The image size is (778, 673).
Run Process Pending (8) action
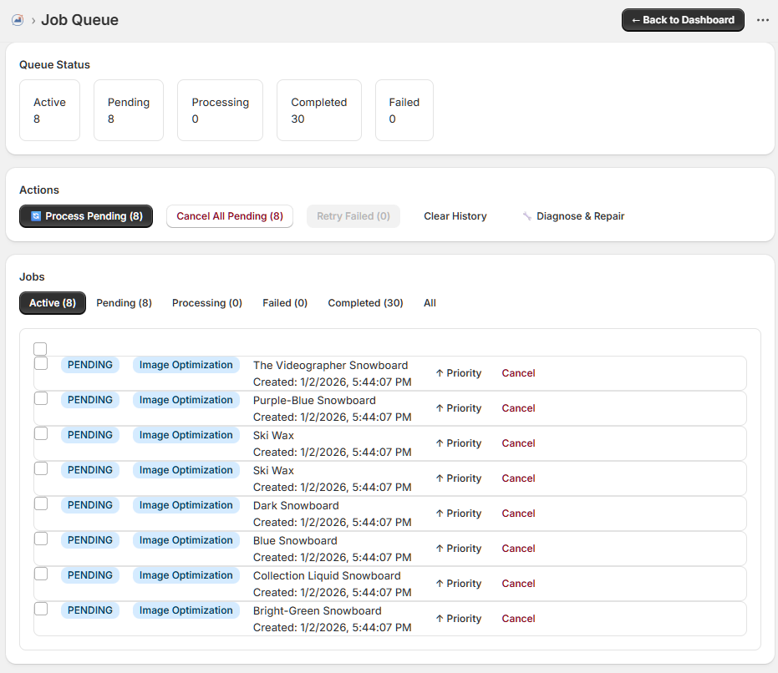point(86,216)
